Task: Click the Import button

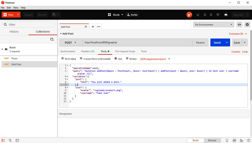Action: pos(28,15)
